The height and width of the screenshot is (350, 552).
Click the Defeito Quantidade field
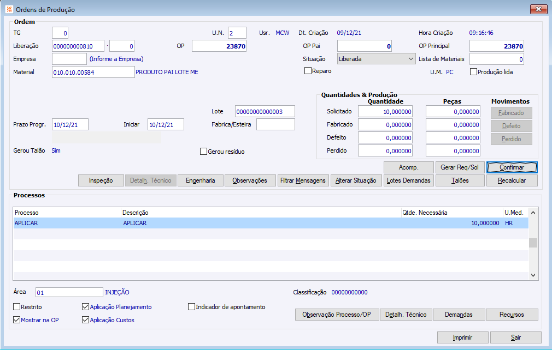point(385,138)
